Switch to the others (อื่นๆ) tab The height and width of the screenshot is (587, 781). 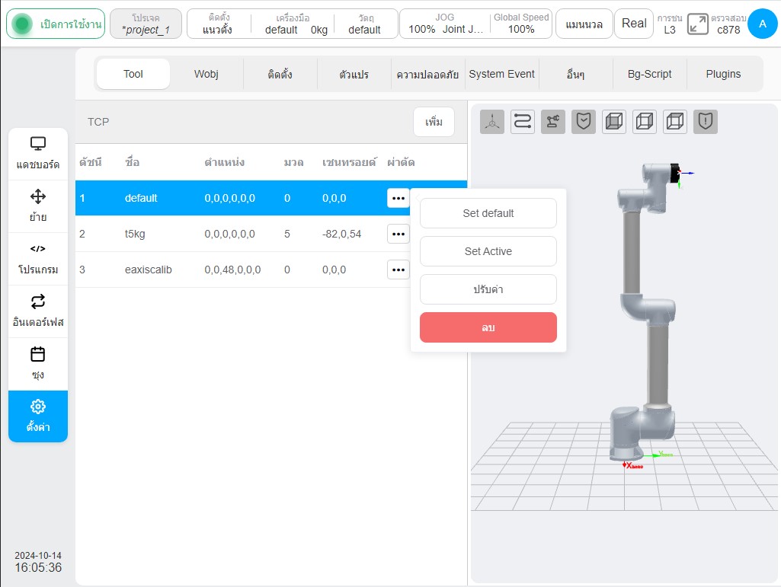575,74
